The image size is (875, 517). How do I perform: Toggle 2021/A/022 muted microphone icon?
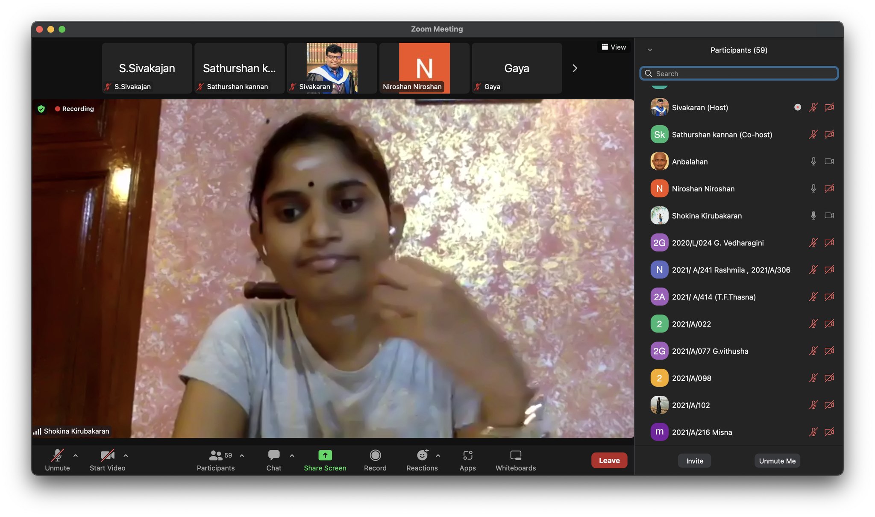click(813, 324)
